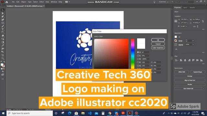This screenshot has height=116, width=207.
Task: Toggle constrain width and height proportions
Action: point(203,21)
